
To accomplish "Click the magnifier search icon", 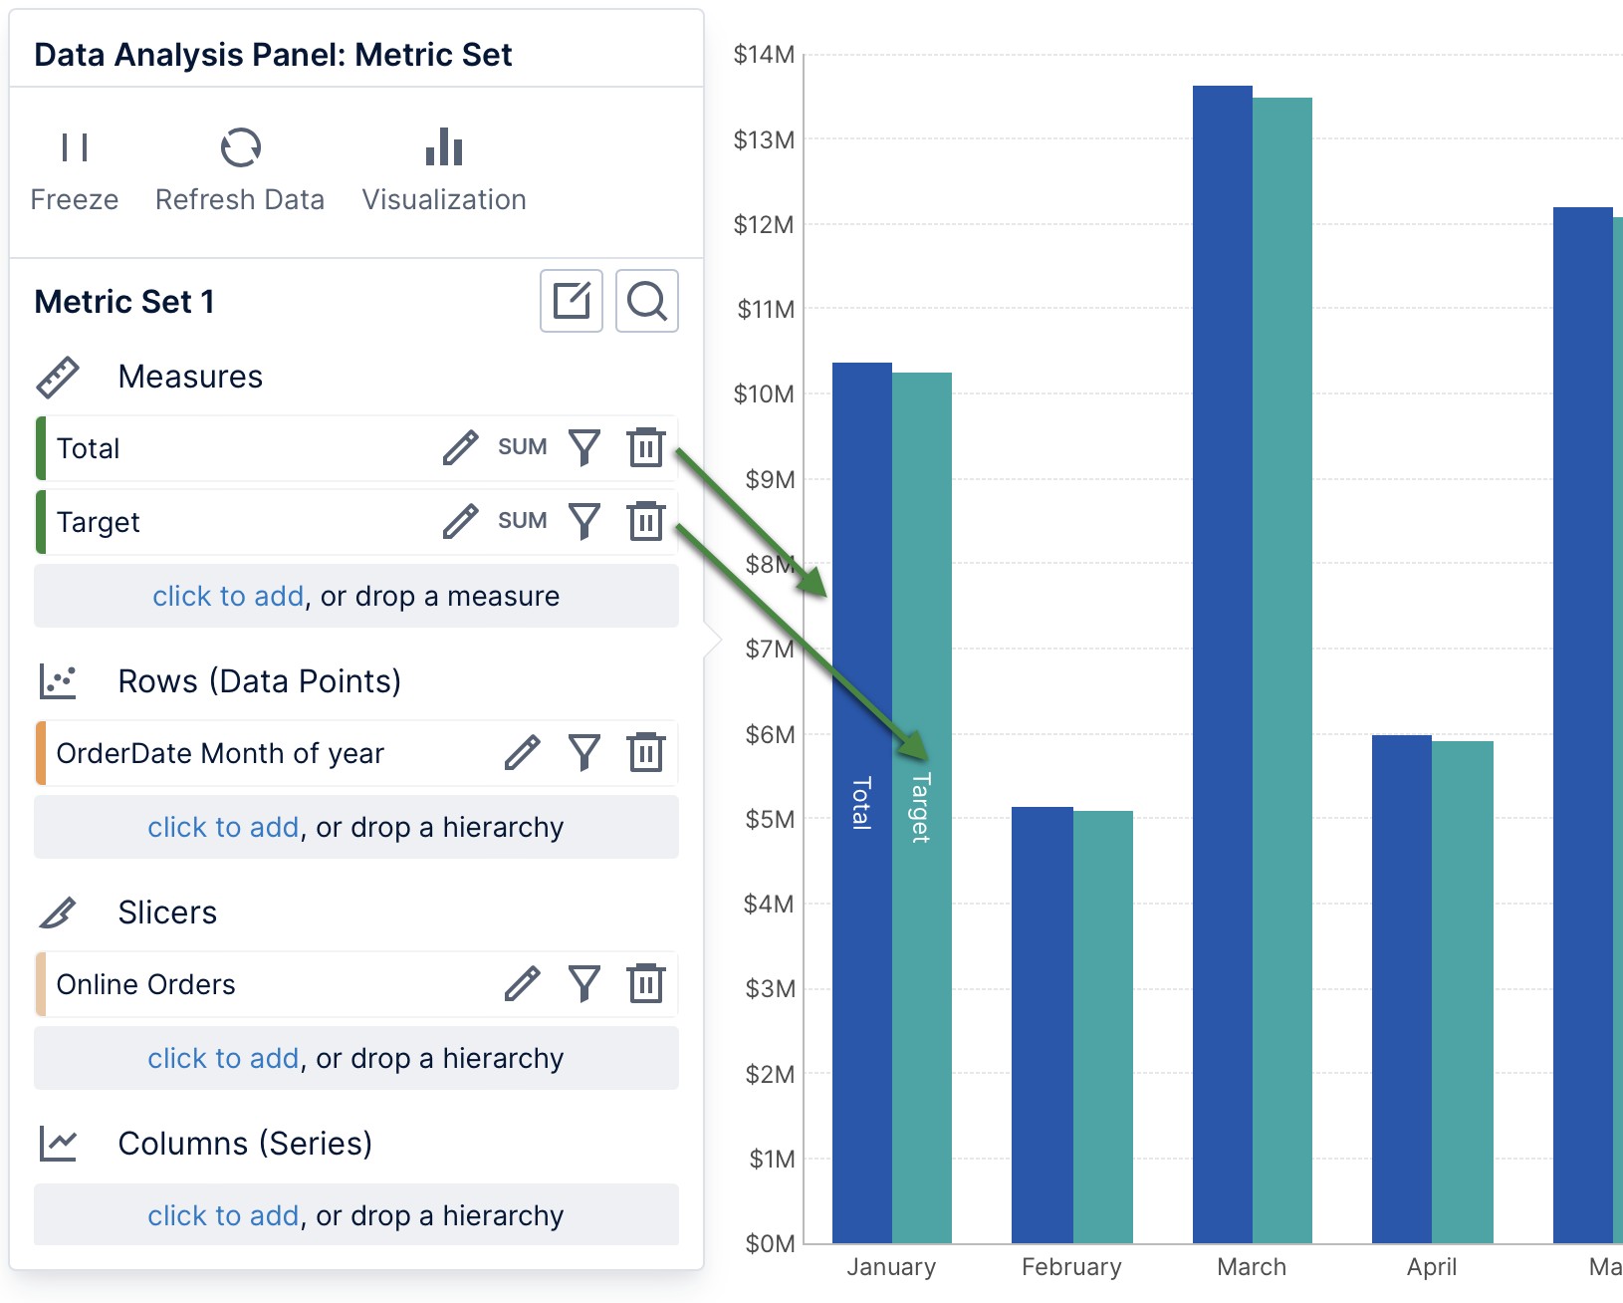I will [647, 301].
